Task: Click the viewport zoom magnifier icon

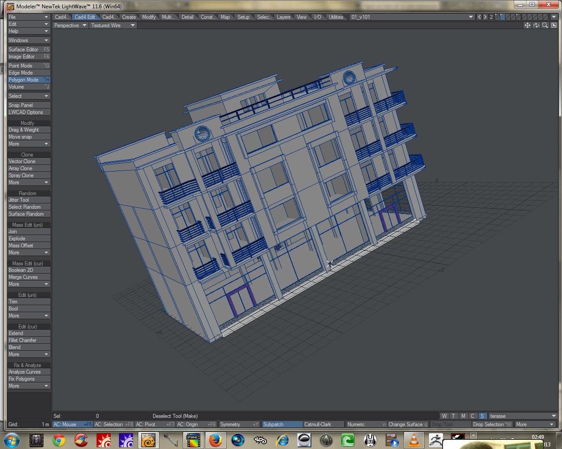Action: pos(545,25)
